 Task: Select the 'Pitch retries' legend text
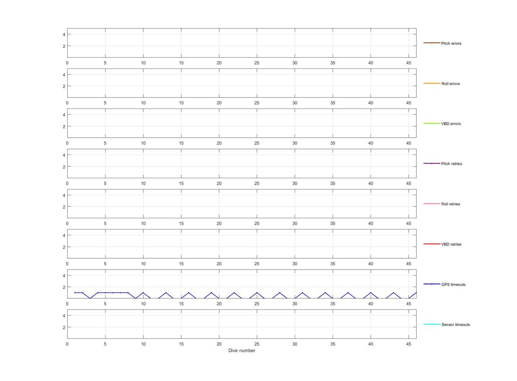452,164
